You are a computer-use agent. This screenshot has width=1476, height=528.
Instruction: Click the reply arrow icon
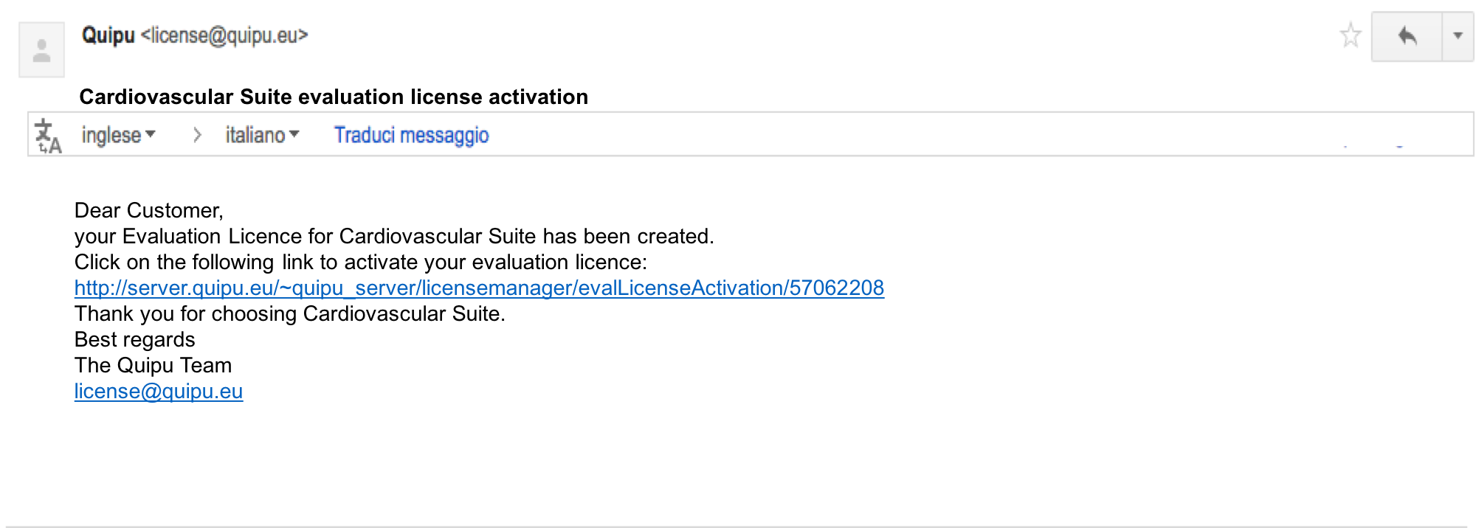pos(1407,35)
